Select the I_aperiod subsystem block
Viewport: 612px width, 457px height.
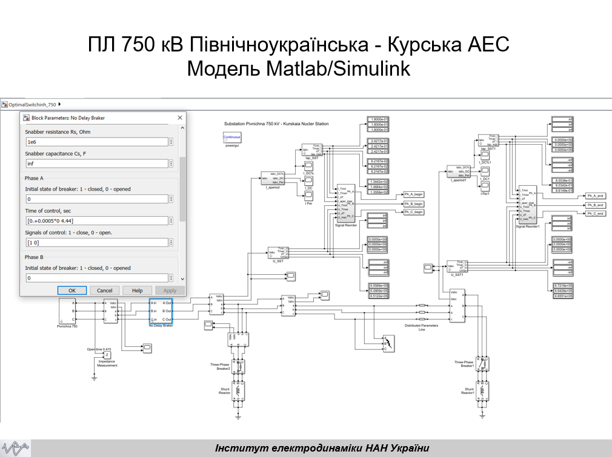pos(273,178)
